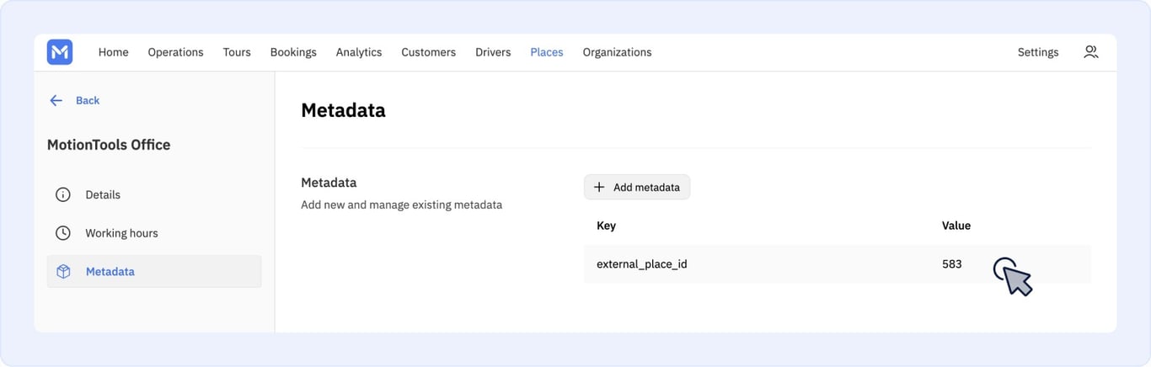Click the MotionTools Office place title
The width and height of the screenshot is (1151, 367).
tap(109, 145)
